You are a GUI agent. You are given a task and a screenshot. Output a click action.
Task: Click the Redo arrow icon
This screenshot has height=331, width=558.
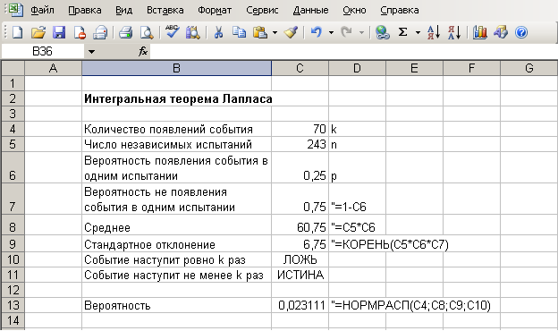346,32
